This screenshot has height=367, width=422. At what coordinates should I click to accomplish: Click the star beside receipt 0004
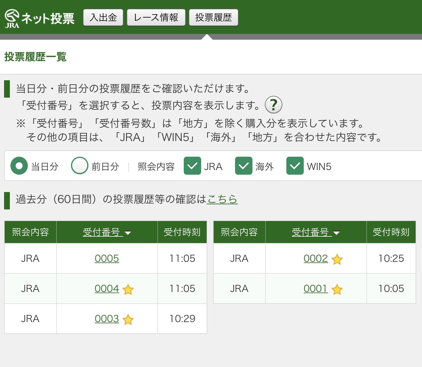pos(128,289)
